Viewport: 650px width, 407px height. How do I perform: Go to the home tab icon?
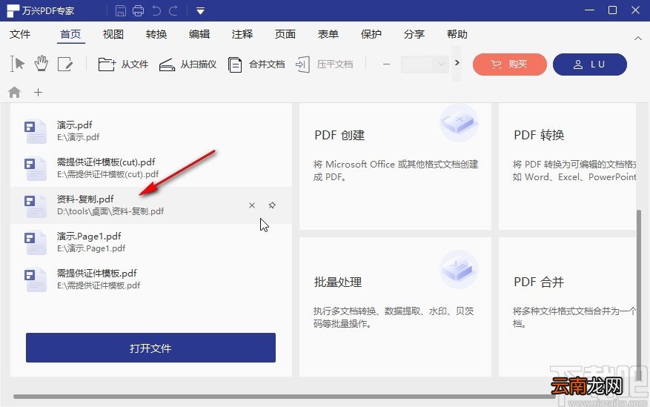pos(15,92)
